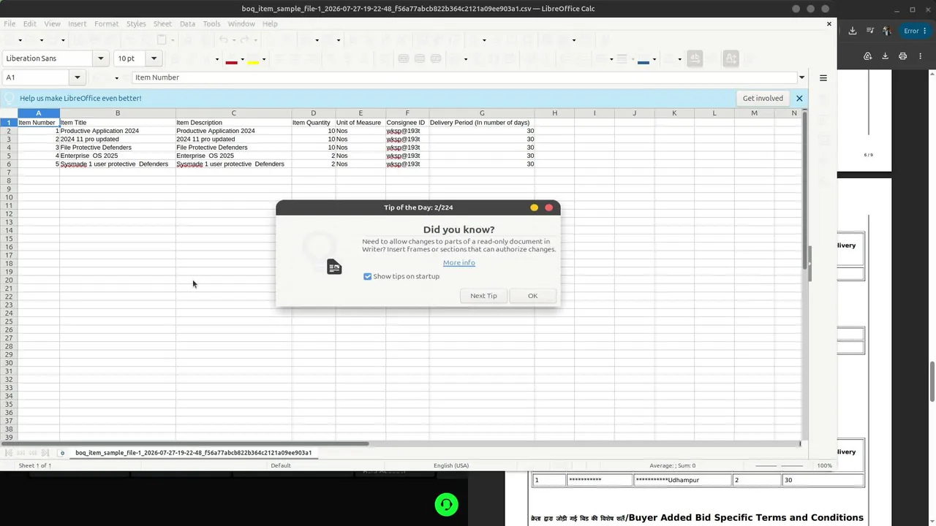Click 'English (USA)' in the status bar
This screenshot has width=936, height=526.
click(451, 465)
